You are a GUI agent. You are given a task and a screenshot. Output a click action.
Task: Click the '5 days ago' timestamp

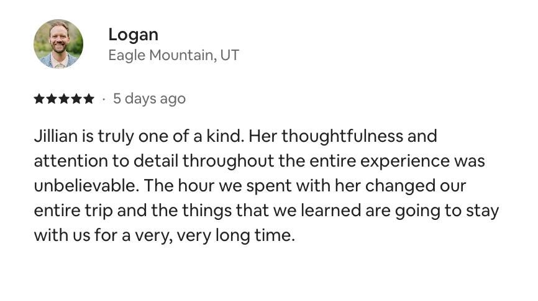click(x=149, y=99)
